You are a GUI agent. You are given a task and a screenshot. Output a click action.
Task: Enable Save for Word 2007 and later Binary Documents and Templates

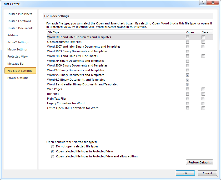[x=203, y=47]
